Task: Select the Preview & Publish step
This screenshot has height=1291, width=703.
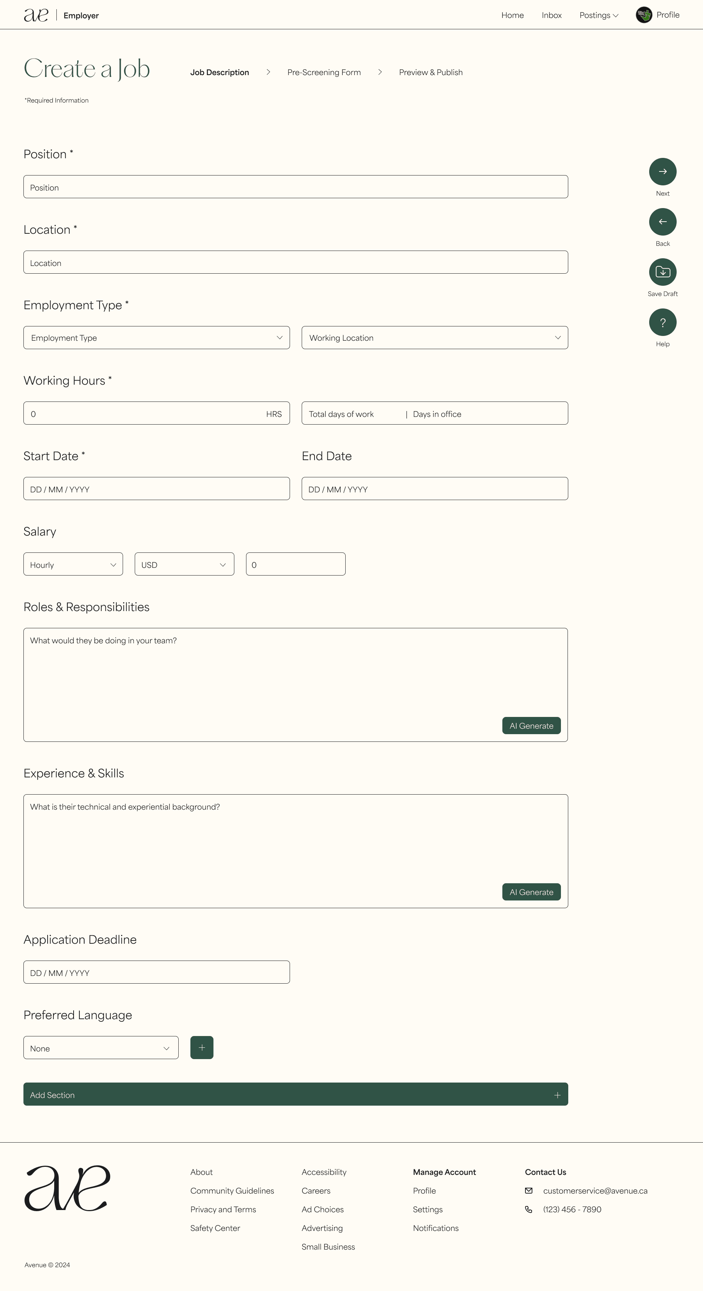Action: (431, 72)
